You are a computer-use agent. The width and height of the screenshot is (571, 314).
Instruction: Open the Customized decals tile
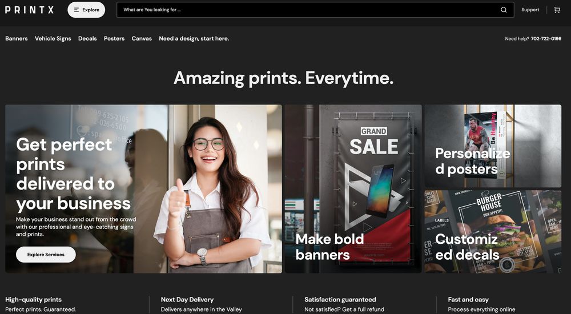pyautogui.click(x=493, y=232)
